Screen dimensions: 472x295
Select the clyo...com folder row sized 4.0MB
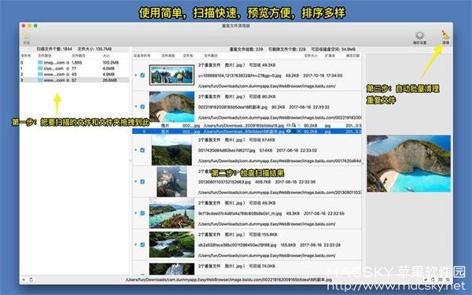pos(75,68)
